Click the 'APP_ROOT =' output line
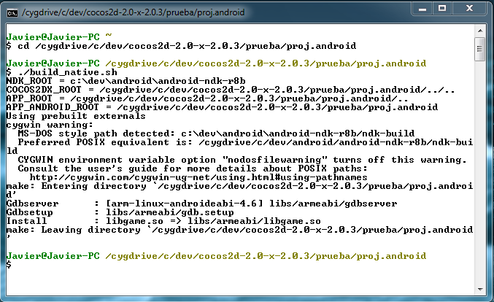494x302 pixels. (x=207, y=98)
